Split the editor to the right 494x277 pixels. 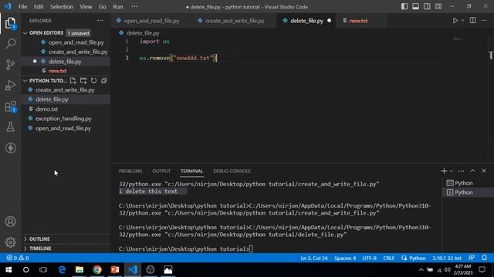point(473,21)
